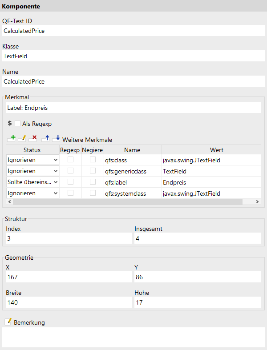This screenshot has width=267, height=350.
Task: Click the horizontal scrollbar thumb in table
Action: [x=128, y=201]
